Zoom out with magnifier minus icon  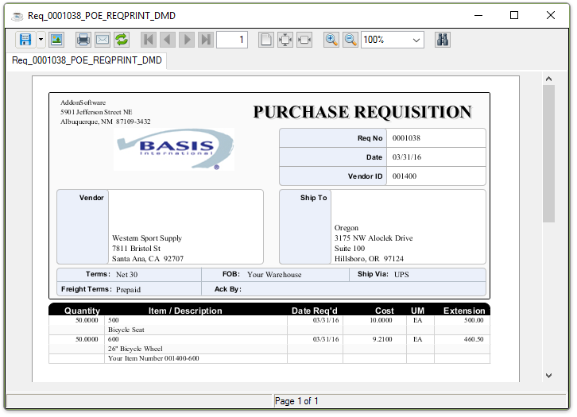[350, 40]
